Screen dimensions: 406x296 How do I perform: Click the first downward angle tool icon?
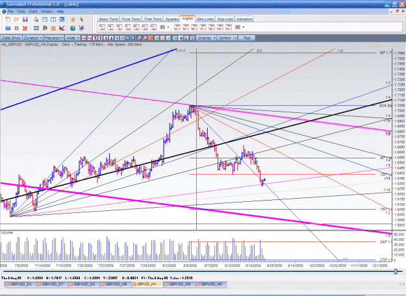(x=177, y=27)
